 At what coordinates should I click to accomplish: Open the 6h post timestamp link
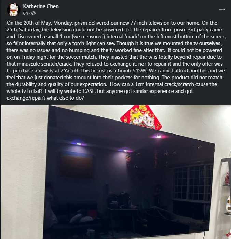coord(26,13)
